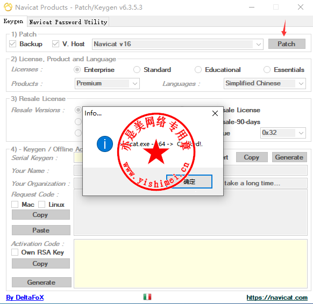Minimize the Patch/Keygen window
The image size is (313, 304).
(252, 8)
